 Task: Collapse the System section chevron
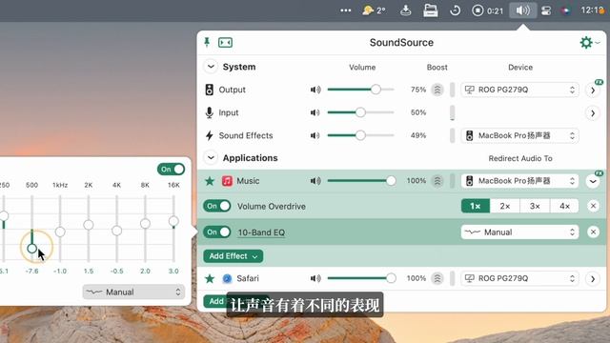pyautogui.click(x=211, y=67)
